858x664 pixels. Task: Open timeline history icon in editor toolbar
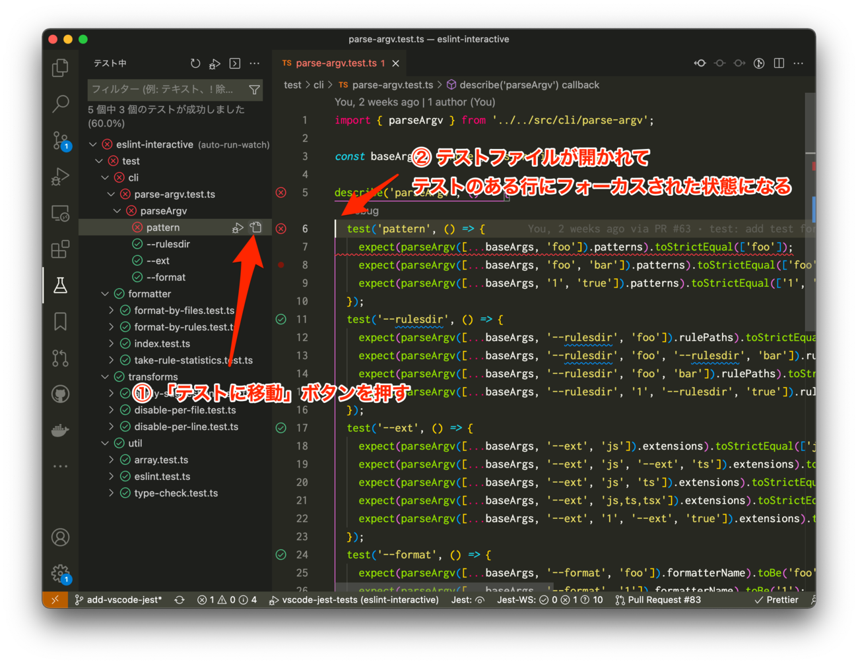tap(759, 63)
